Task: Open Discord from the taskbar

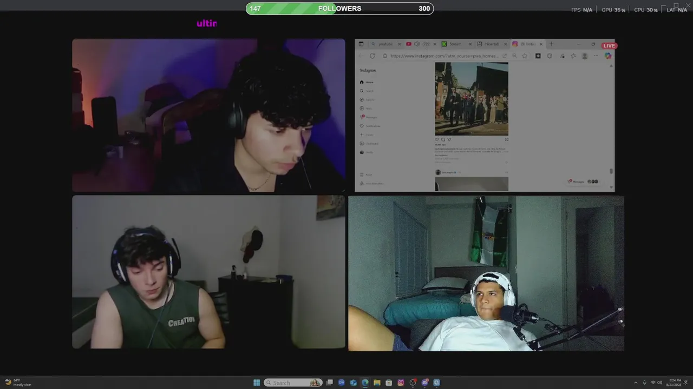Action: pyautogui.click(x=424, y=383)
